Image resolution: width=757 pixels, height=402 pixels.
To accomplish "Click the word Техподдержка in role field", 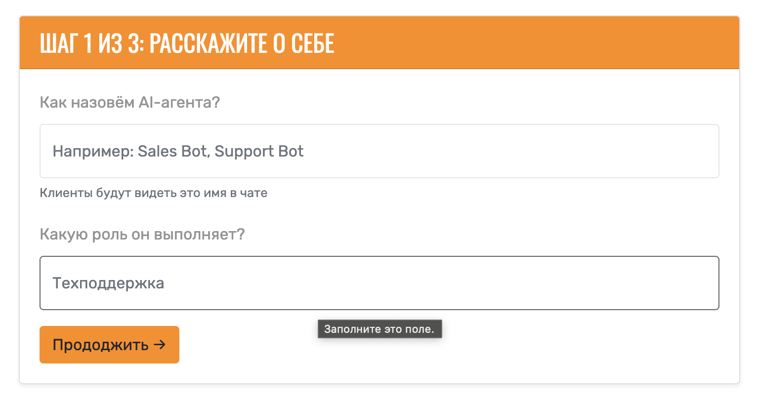I will [x=108, y=283].
